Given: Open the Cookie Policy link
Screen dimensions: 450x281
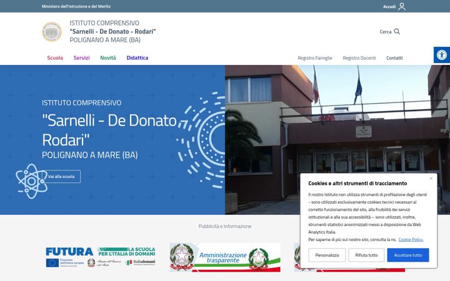Looking at the screenshot, I should pyautogui.click(x=411, y=239).
